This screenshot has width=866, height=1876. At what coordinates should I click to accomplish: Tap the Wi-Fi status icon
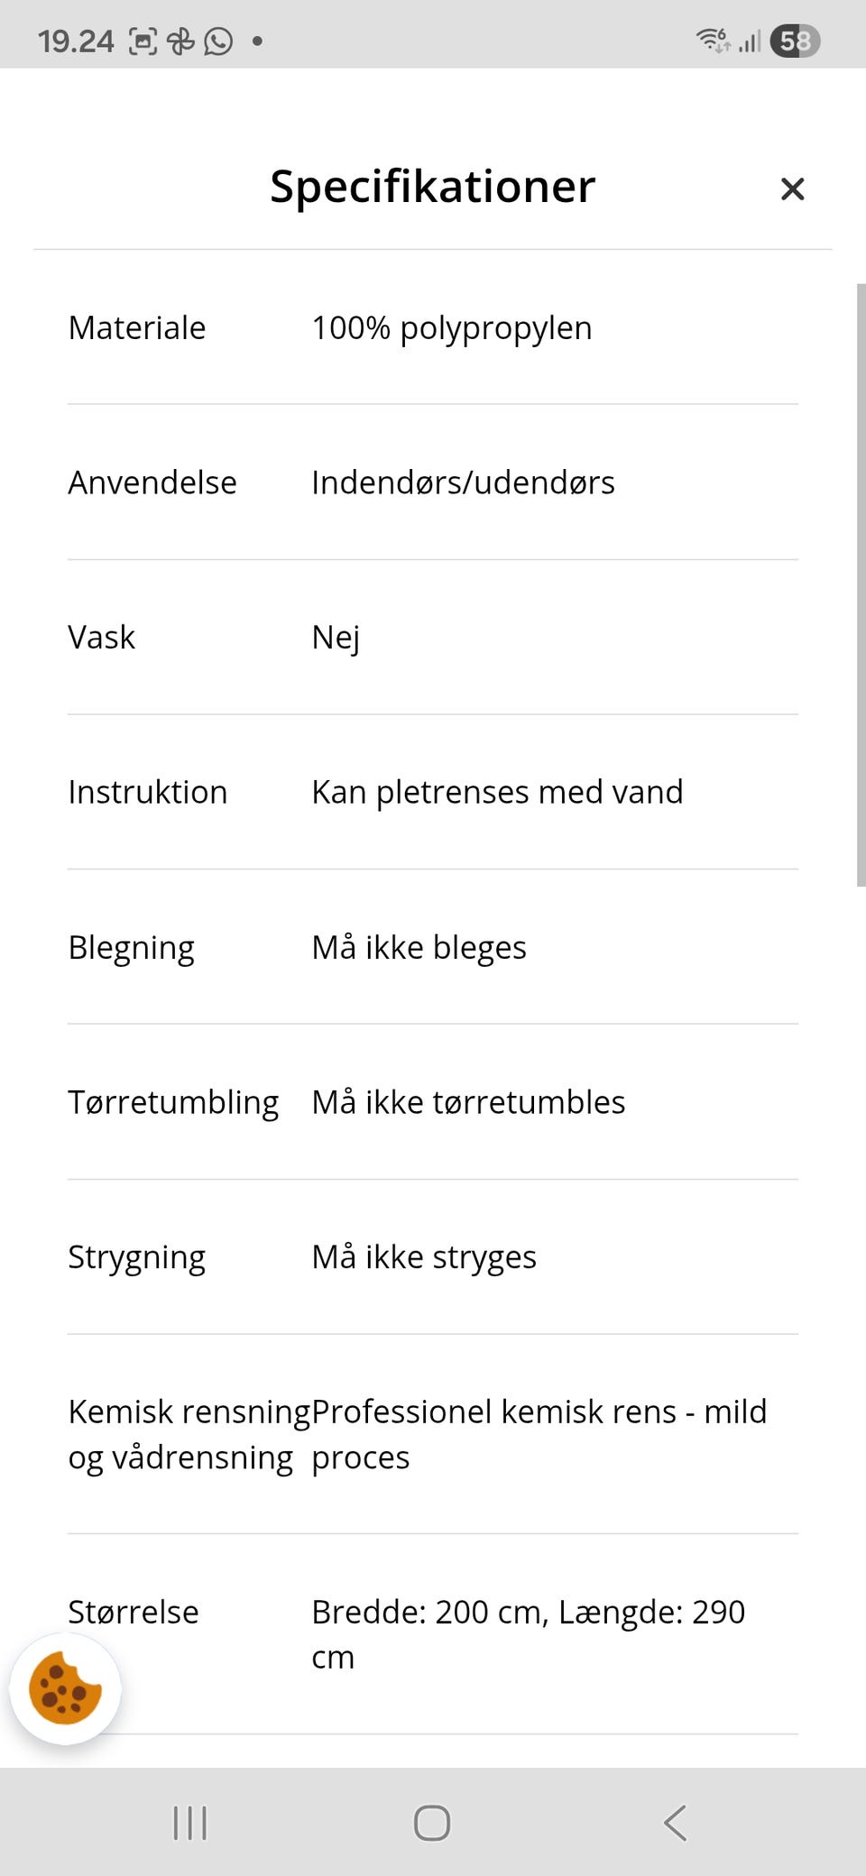(x=713, y=40)
